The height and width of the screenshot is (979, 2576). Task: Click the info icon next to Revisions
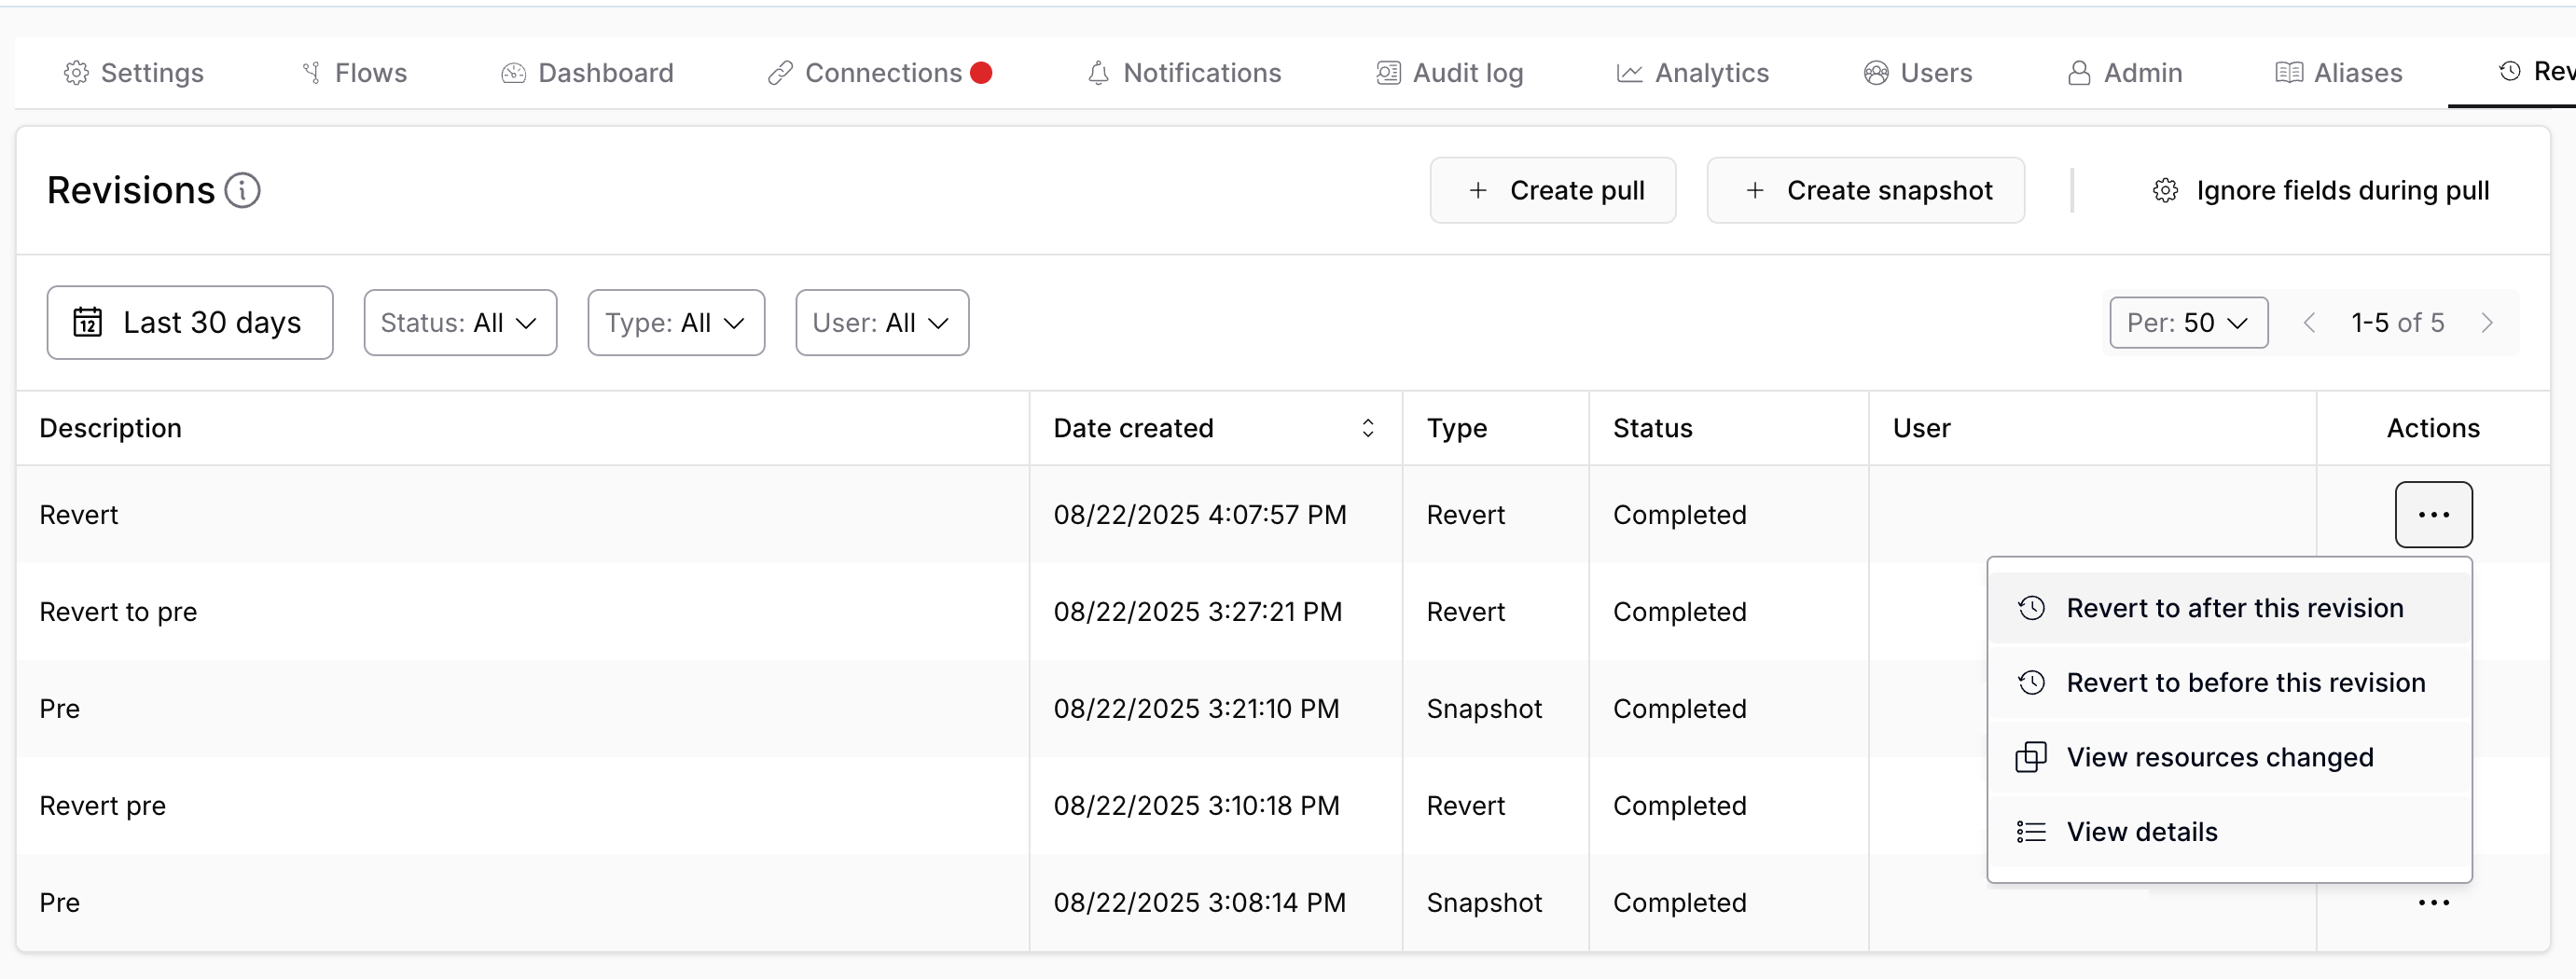pyautogui.click(x=242, y=190)
